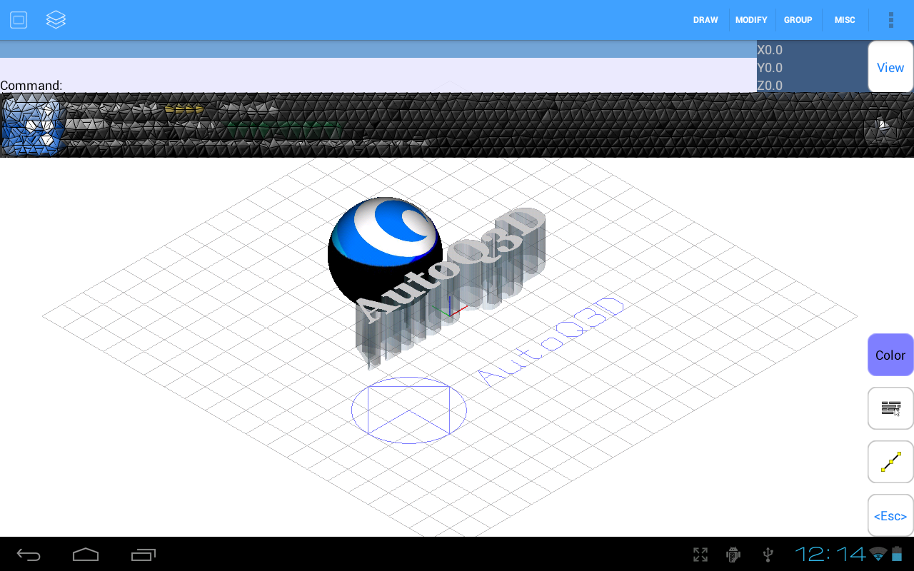The image size is (914, 571).
Task: Tap the USB connection status icon
Action: 768,555
